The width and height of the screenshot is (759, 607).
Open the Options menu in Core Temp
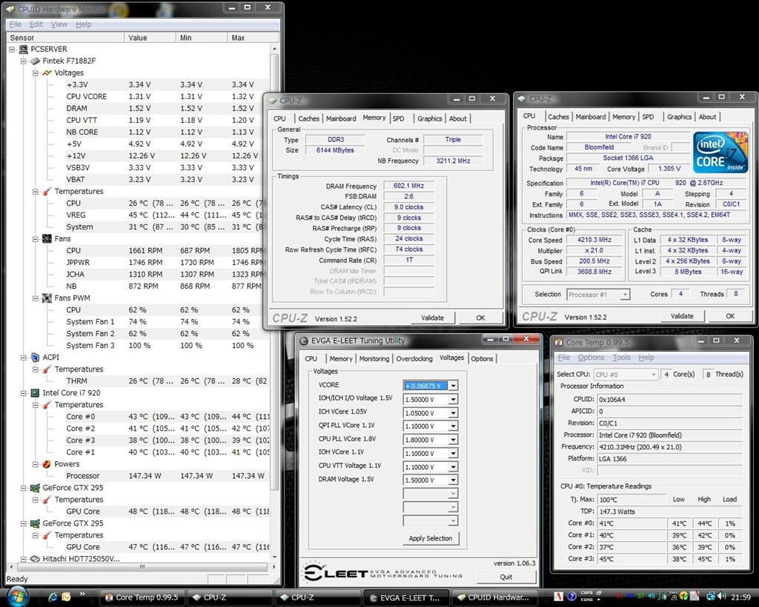pyautogui.click(x=591, y=357)
